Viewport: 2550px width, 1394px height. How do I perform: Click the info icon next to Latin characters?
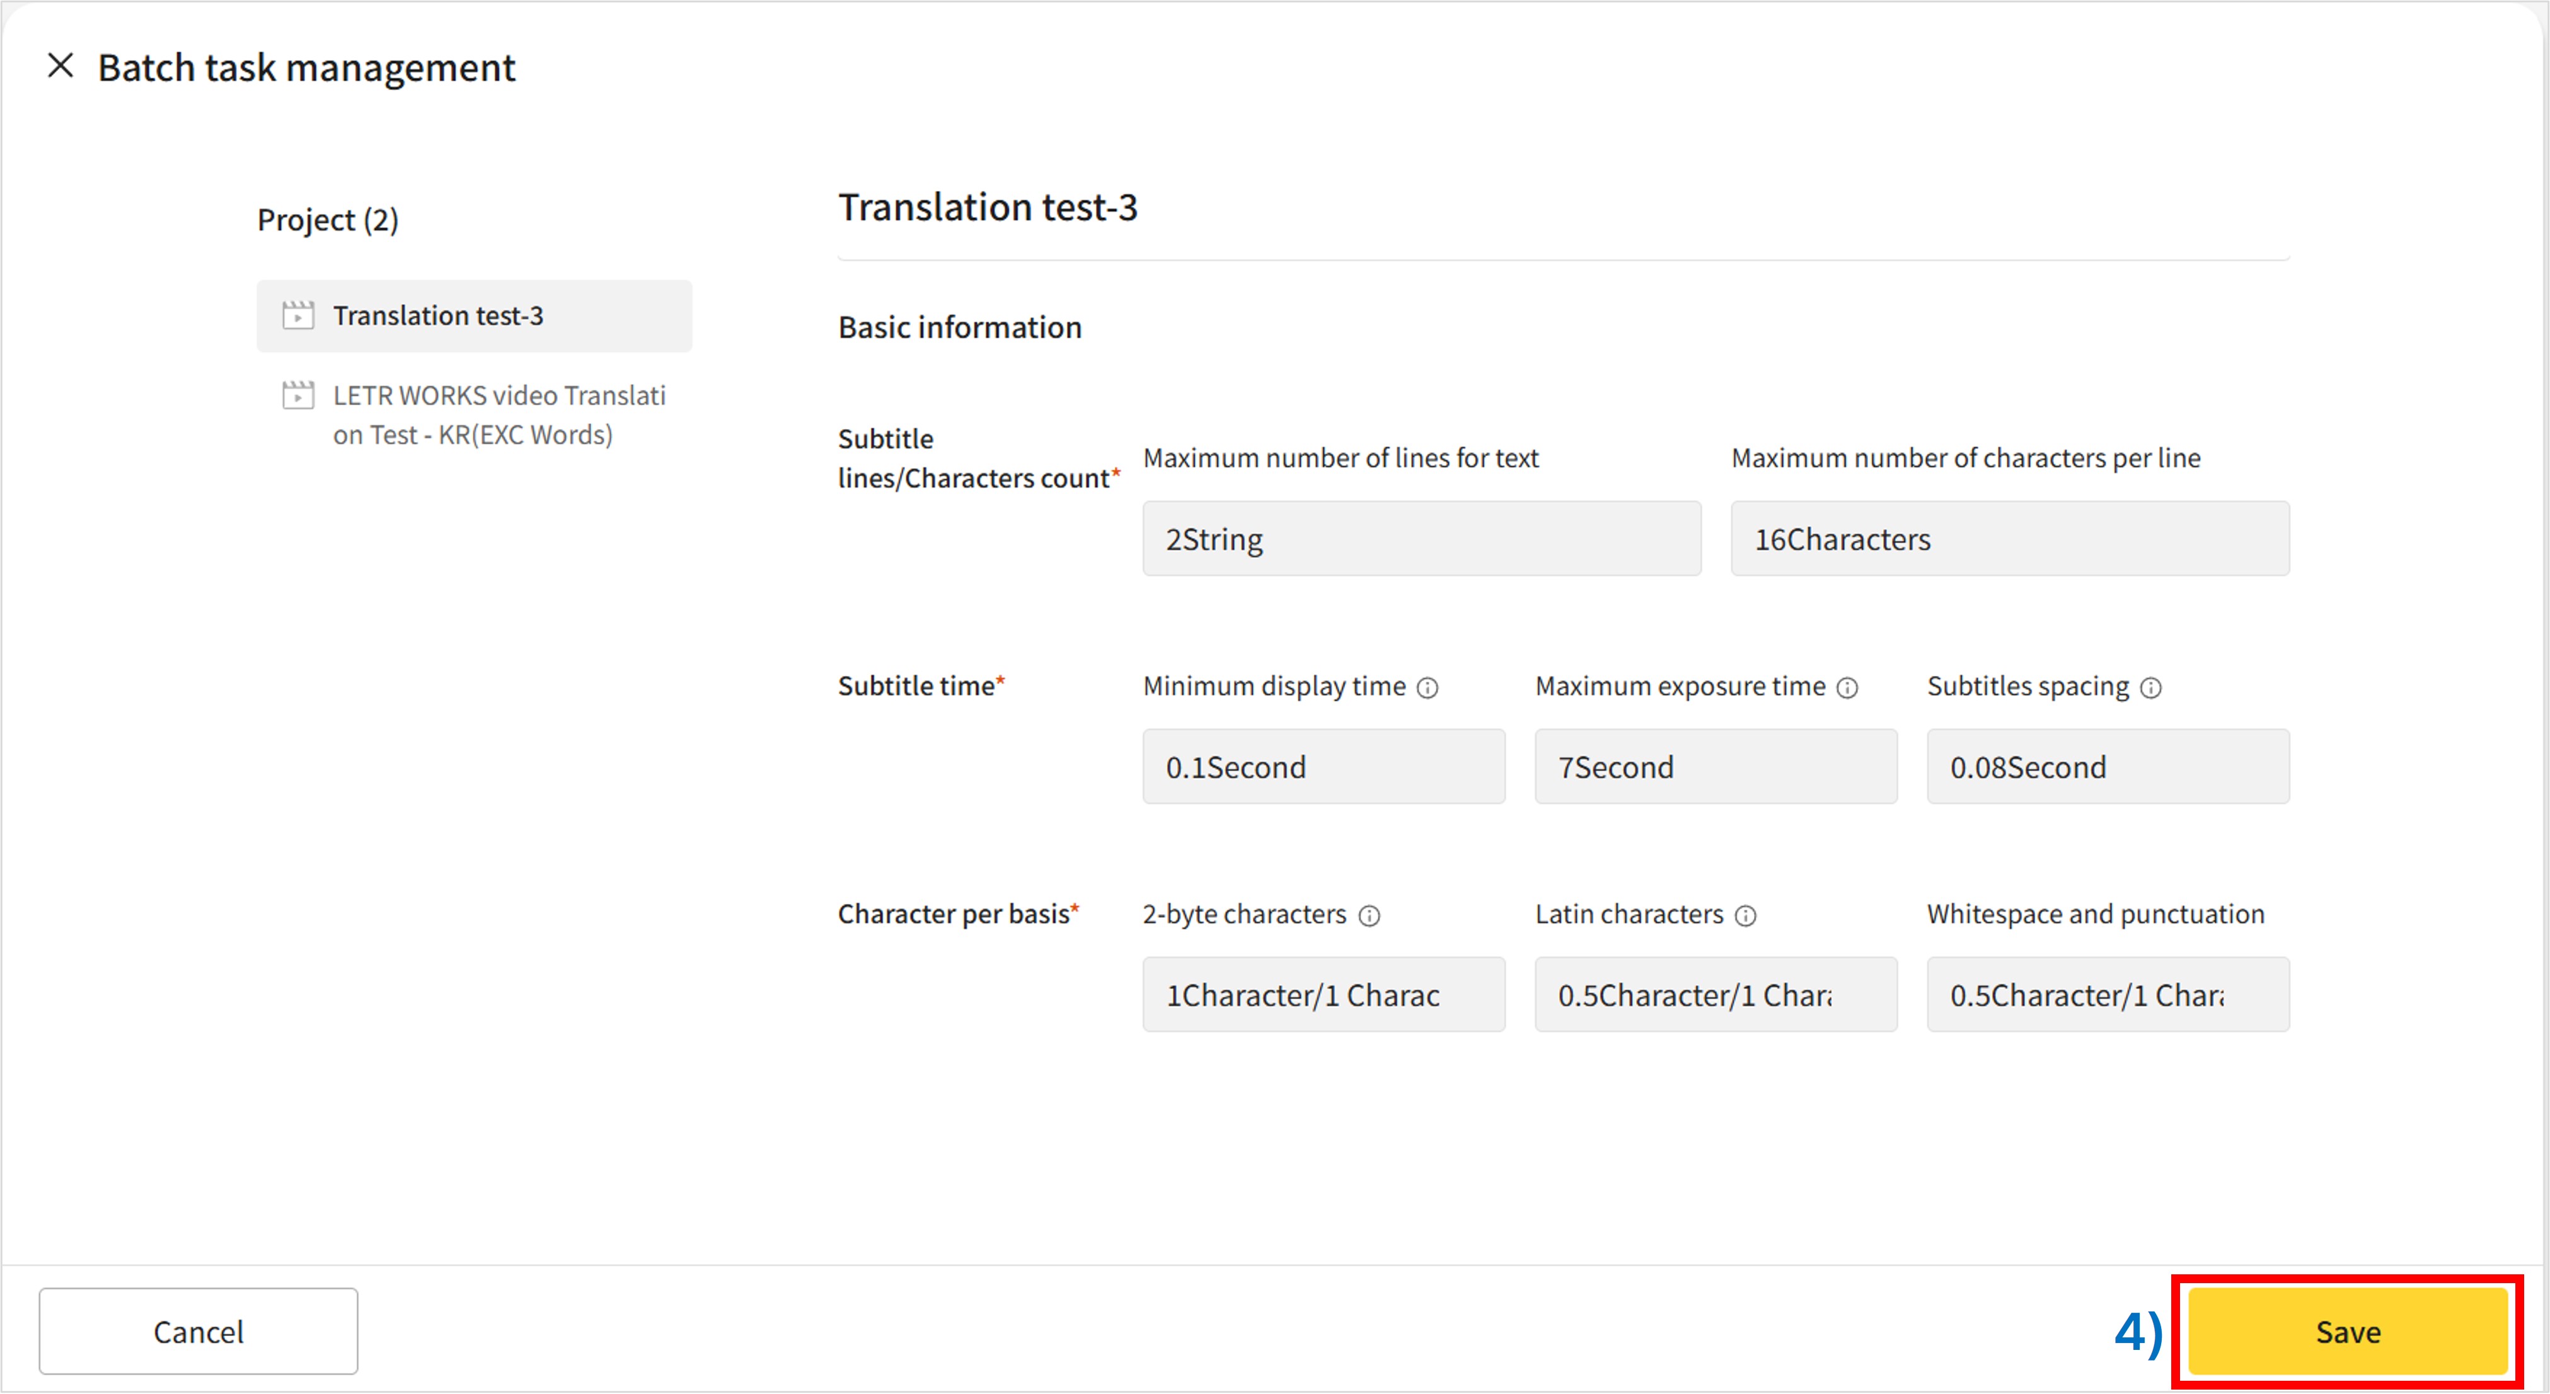pos(1746,916)
